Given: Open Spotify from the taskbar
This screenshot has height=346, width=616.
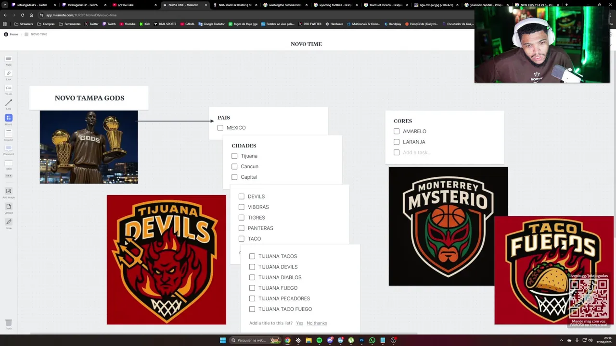Looking at the screenshot, I should 319,340.
